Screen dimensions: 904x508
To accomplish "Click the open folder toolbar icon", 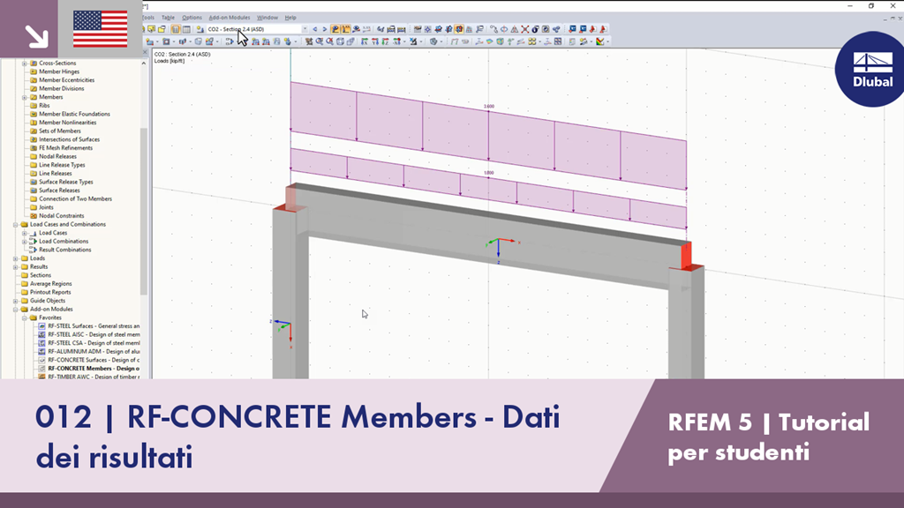I will [162, 29].
